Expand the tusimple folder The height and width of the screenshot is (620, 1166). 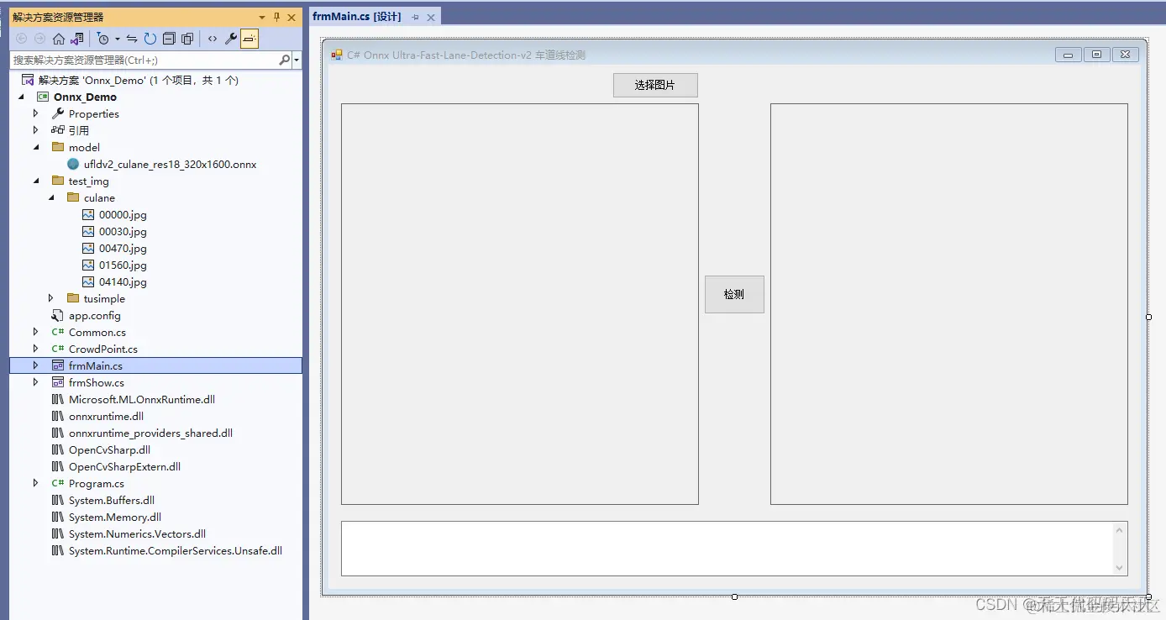coord(50,298)
